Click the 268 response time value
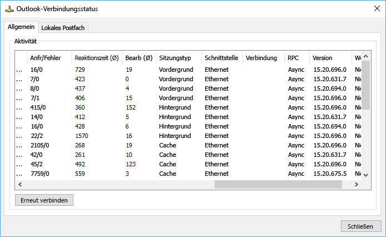Image resolution: width=386 pixels, height=237 pixels. (x=80, y=145)
